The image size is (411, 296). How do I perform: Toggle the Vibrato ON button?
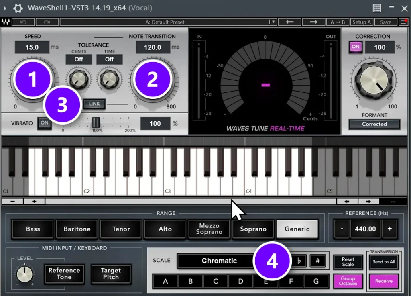[44, 123]
